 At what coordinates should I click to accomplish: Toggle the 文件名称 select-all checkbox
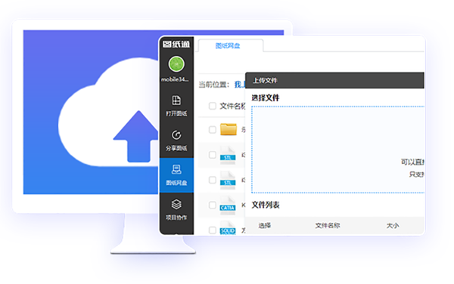pos(213,106)
